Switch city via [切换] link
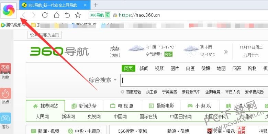 coord(115,55)
